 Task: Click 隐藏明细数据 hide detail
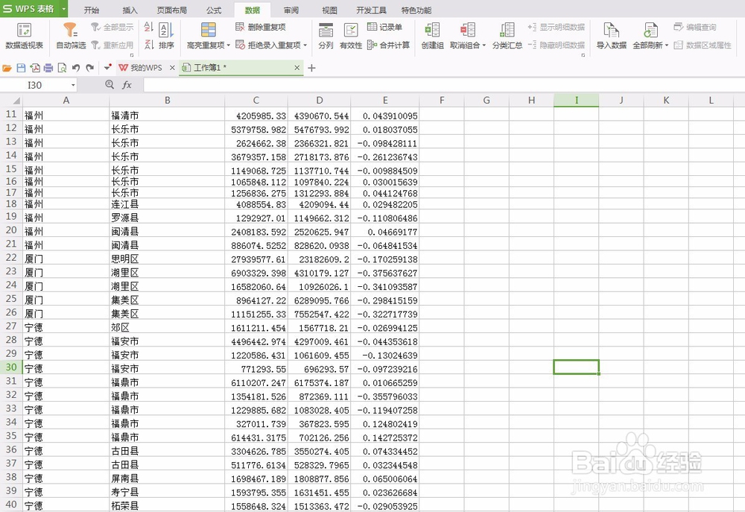556,45
